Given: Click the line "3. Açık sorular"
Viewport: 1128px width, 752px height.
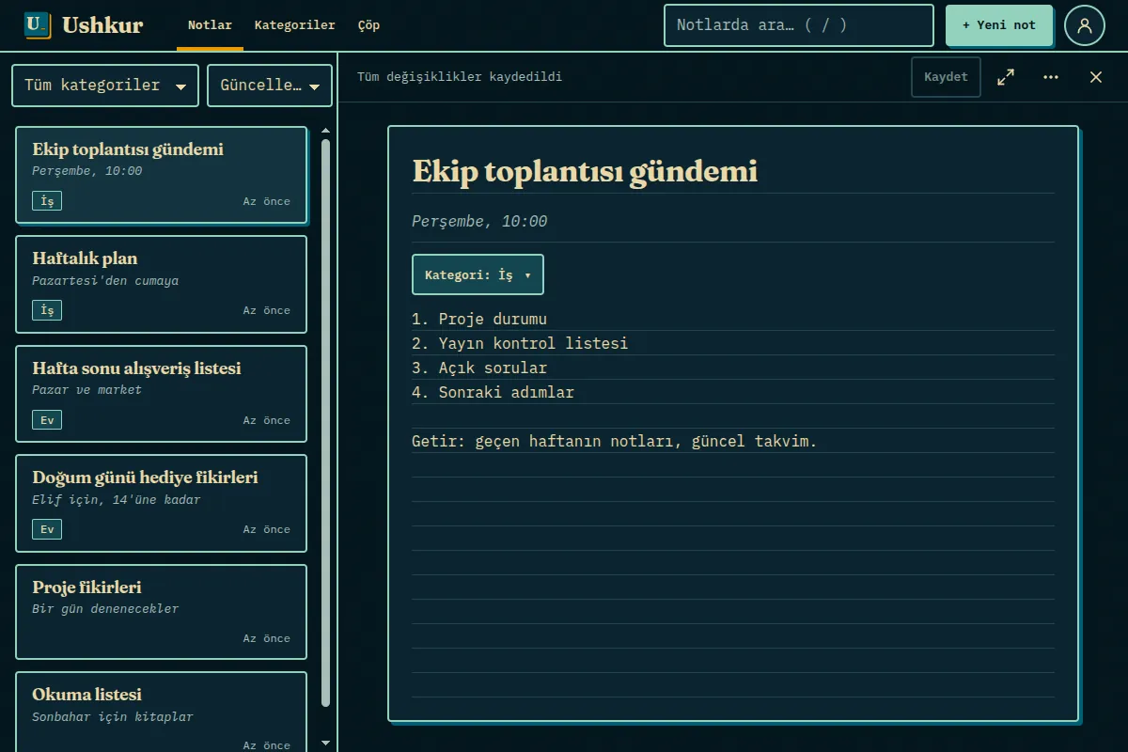Looking at the screenshot, I should point(479,368).
